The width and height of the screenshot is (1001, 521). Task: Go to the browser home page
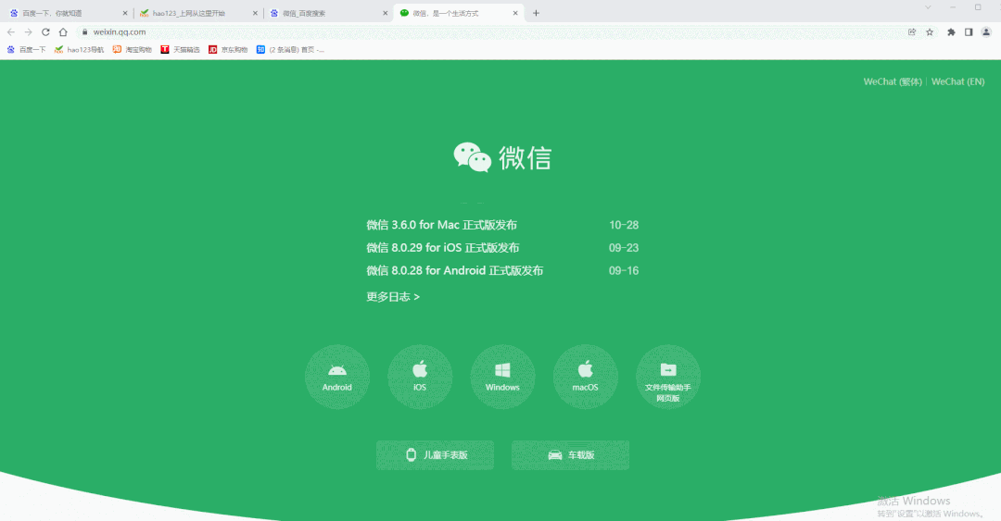63,31
